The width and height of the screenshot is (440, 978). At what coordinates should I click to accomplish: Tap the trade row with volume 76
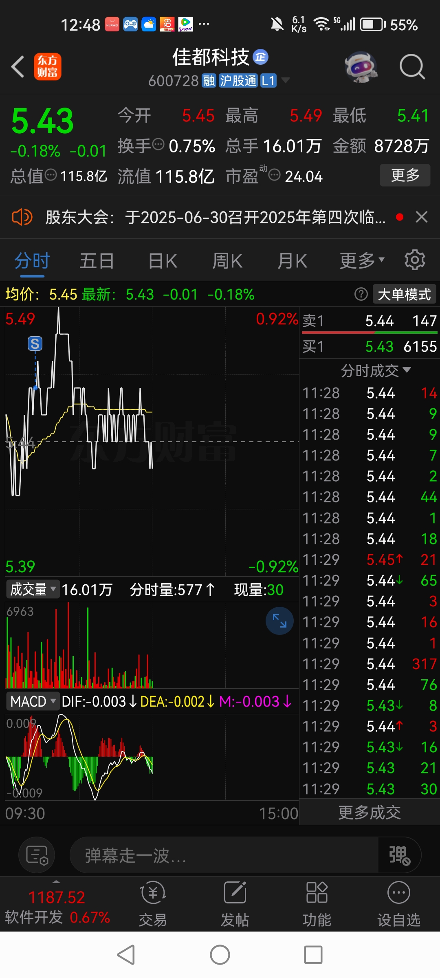point(370,685)
